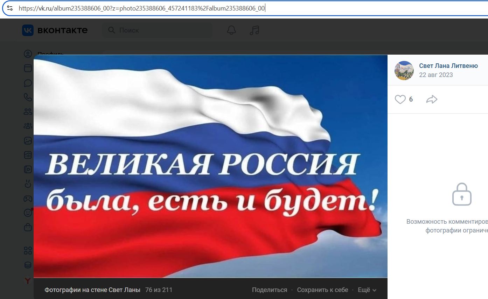Viewport: 488px width, 299px height.
Task: Click Сохранить к себе link
Action: [322, 290]
